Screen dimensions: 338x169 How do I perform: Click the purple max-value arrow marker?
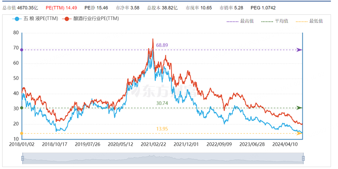pos(299,50)
